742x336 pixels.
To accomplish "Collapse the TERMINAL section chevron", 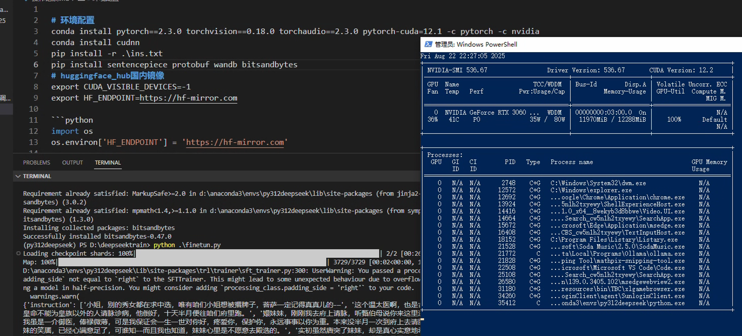I will click(x=18, y=176).
